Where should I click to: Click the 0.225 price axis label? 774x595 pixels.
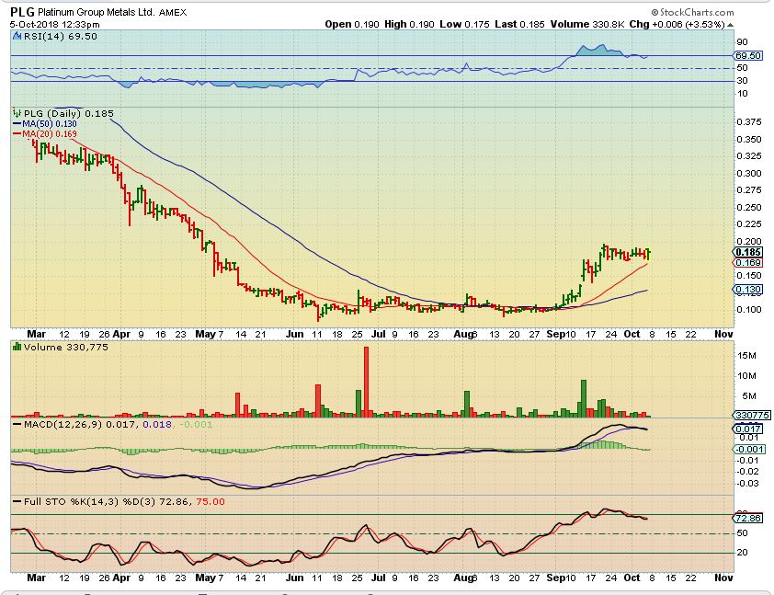[749, 224]
